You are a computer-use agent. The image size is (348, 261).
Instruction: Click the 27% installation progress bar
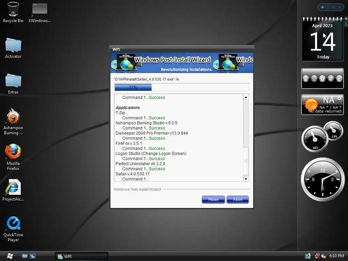click(x=181, y=87)
